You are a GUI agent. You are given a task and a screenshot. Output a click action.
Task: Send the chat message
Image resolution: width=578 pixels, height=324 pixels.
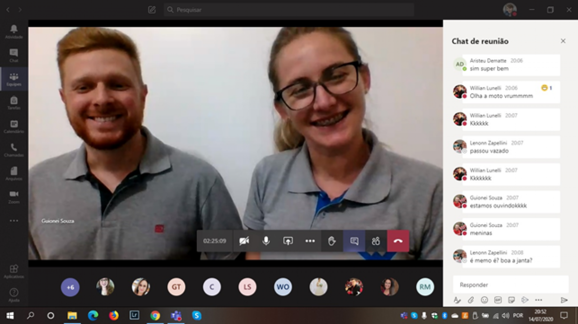[564, 300]
